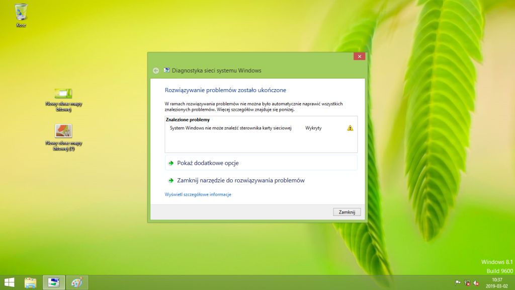Screen dimensions: 515x290
Task: Click the diagnostics title icon next to Diagnostyka sieci
Action: click(x=167, y=70)
